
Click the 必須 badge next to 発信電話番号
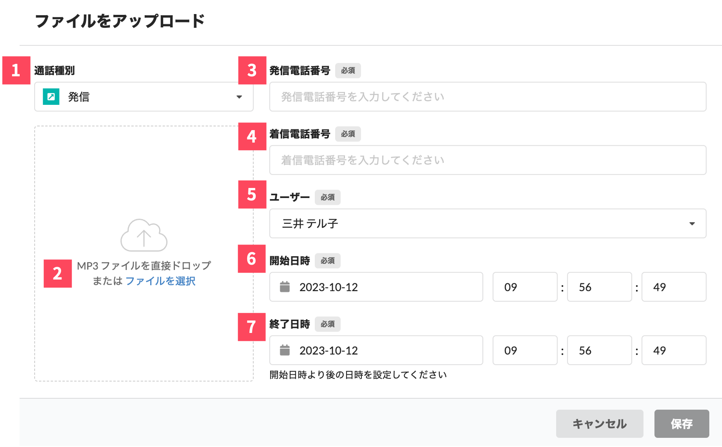pos(348,71)
